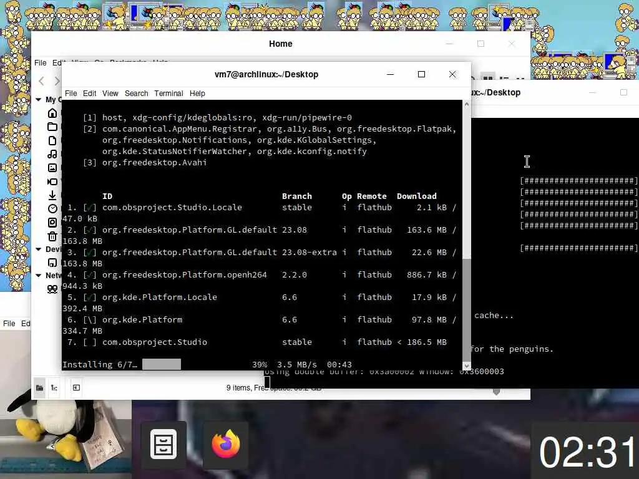The height and width of the screenshot is (479, 639).
Task: Click the installation progress bar
Action: 162,364
